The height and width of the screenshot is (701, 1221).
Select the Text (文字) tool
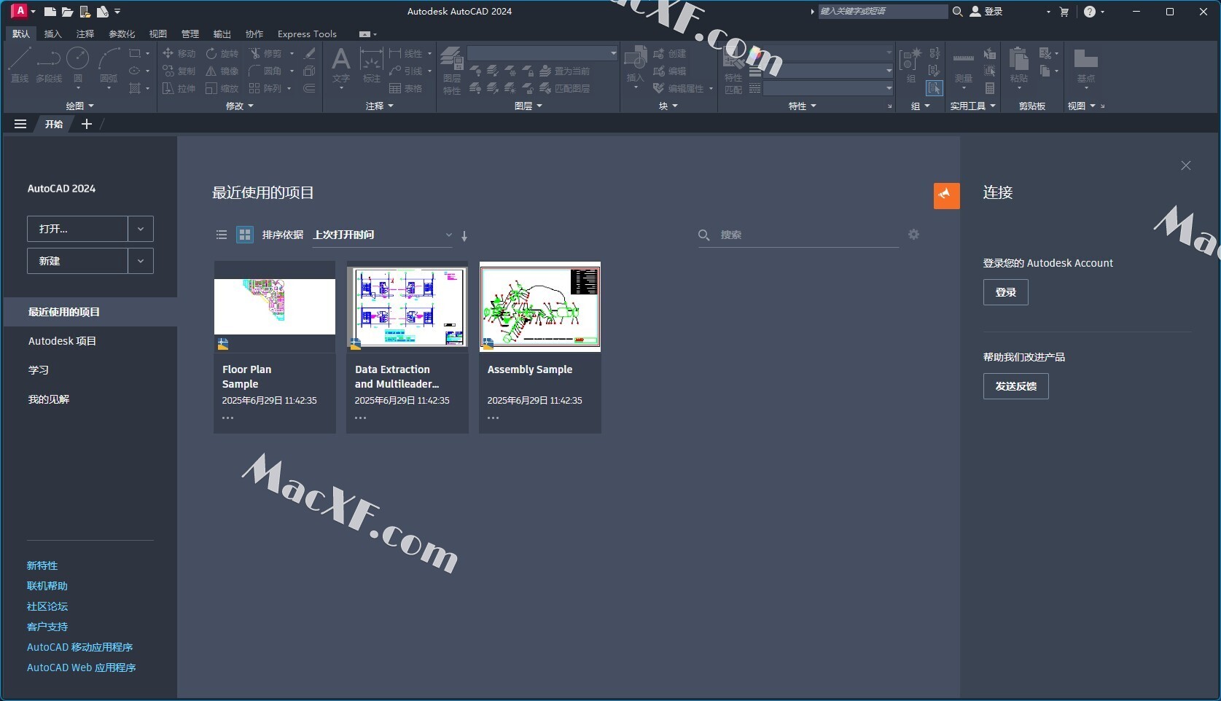point(340,65)
